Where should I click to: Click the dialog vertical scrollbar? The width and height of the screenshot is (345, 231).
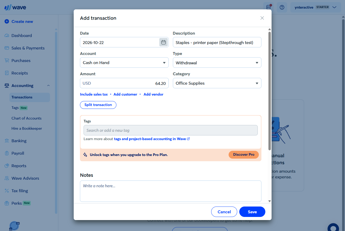pos(270,91)
